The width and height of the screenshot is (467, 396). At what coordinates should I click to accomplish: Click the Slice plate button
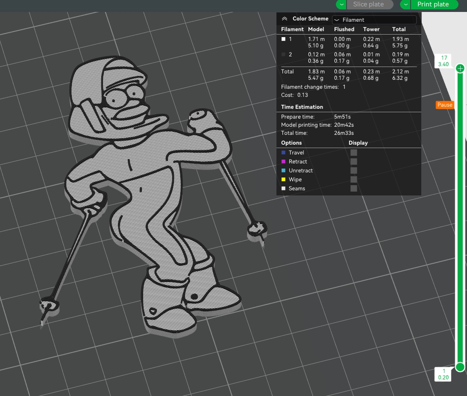(370, 4)
